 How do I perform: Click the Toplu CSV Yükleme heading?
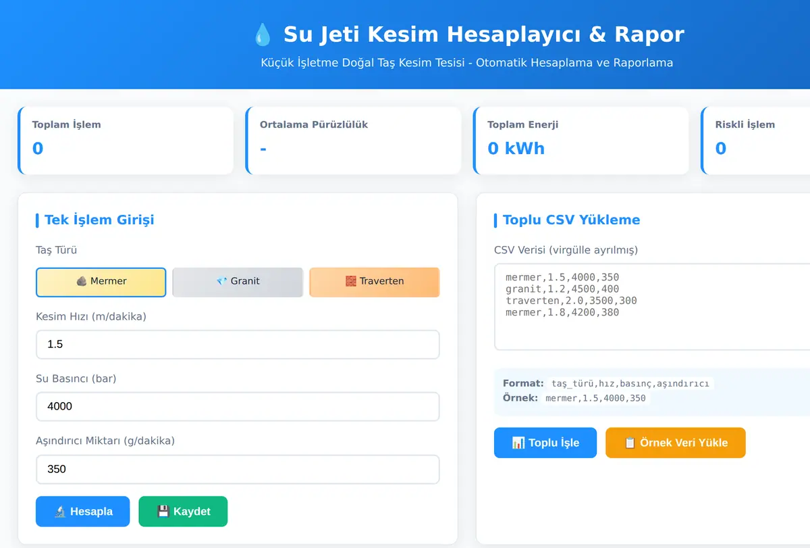point(571,220)
